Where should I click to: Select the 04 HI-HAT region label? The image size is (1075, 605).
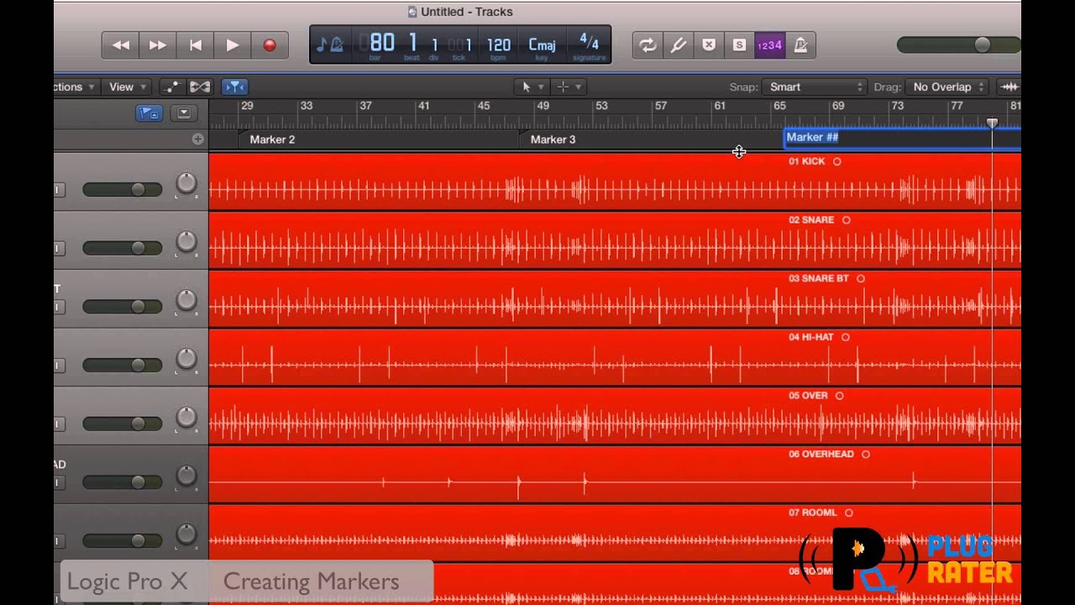[x=810, y=337]
